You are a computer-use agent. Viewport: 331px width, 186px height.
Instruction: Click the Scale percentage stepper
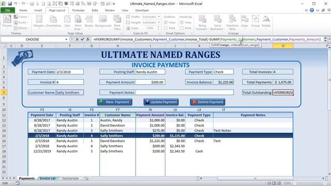pyautogui.click(x=159, y=28)
